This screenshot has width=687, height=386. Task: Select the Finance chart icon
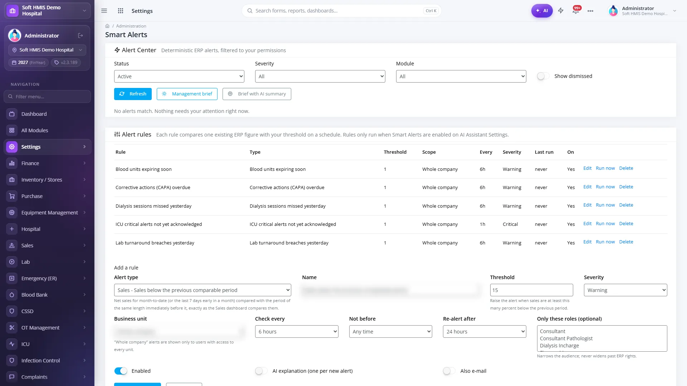coord(12,163)
